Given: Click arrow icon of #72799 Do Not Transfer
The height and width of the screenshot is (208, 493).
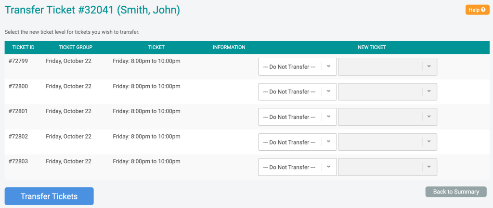Looking at the screenshot, I should click(329, 66).
